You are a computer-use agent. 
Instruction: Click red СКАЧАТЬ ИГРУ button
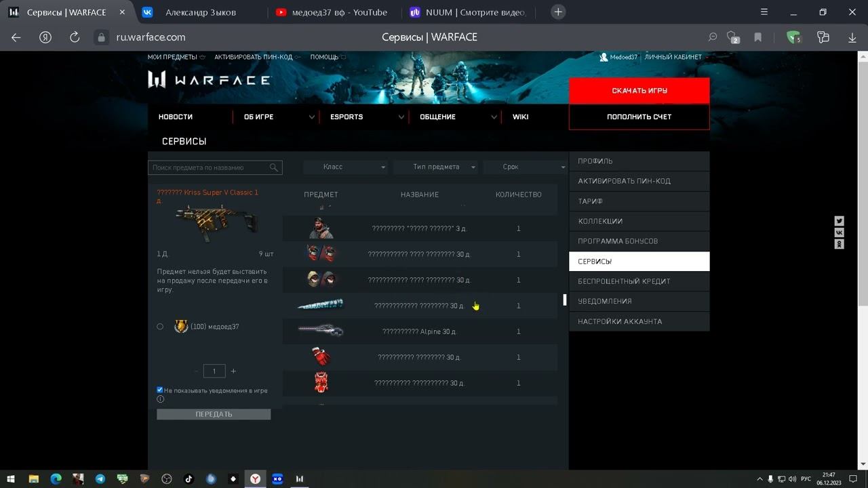(x=639, y=91)
